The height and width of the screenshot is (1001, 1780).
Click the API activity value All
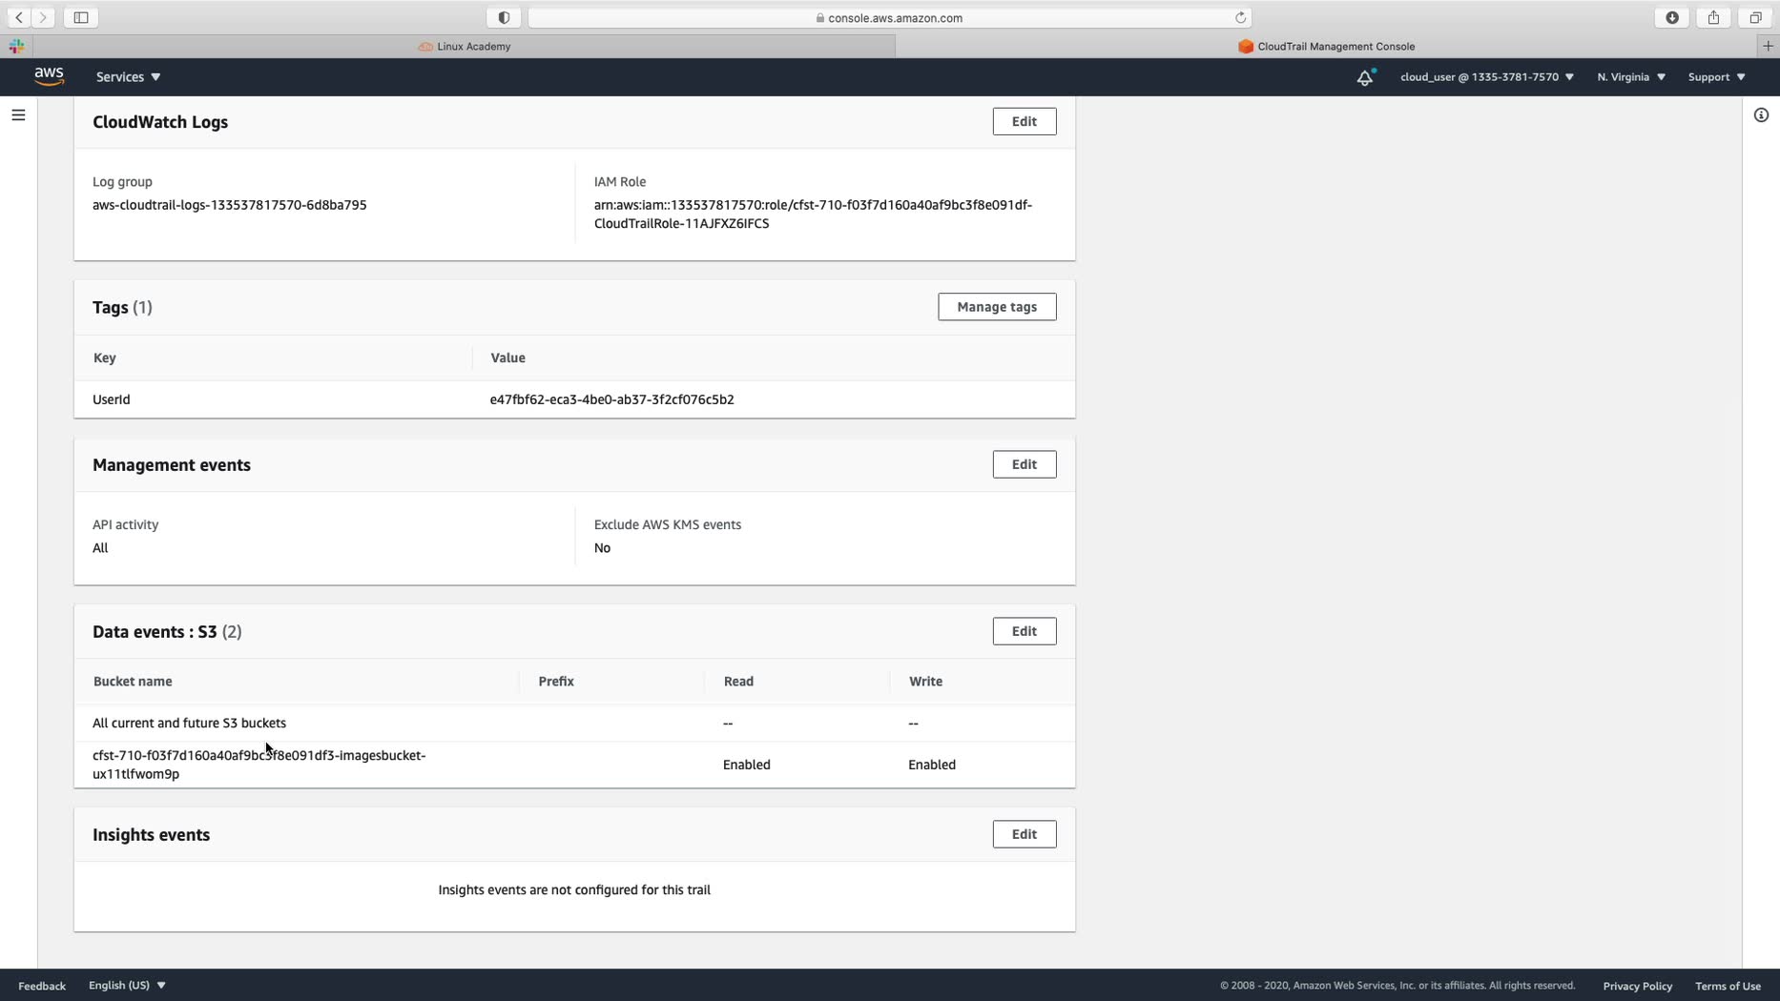100,548
